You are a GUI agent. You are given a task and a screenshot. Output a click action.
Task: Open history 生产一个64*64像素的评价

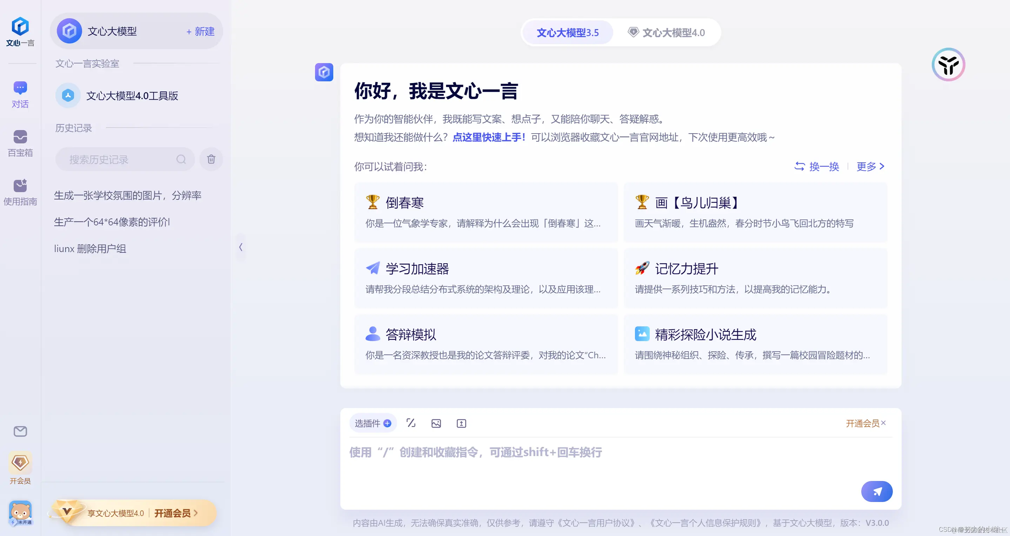(112, 222)
